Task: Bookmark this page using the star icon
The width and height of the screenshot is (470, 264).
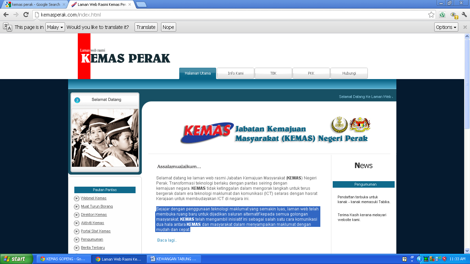Action: coord(431,15)
